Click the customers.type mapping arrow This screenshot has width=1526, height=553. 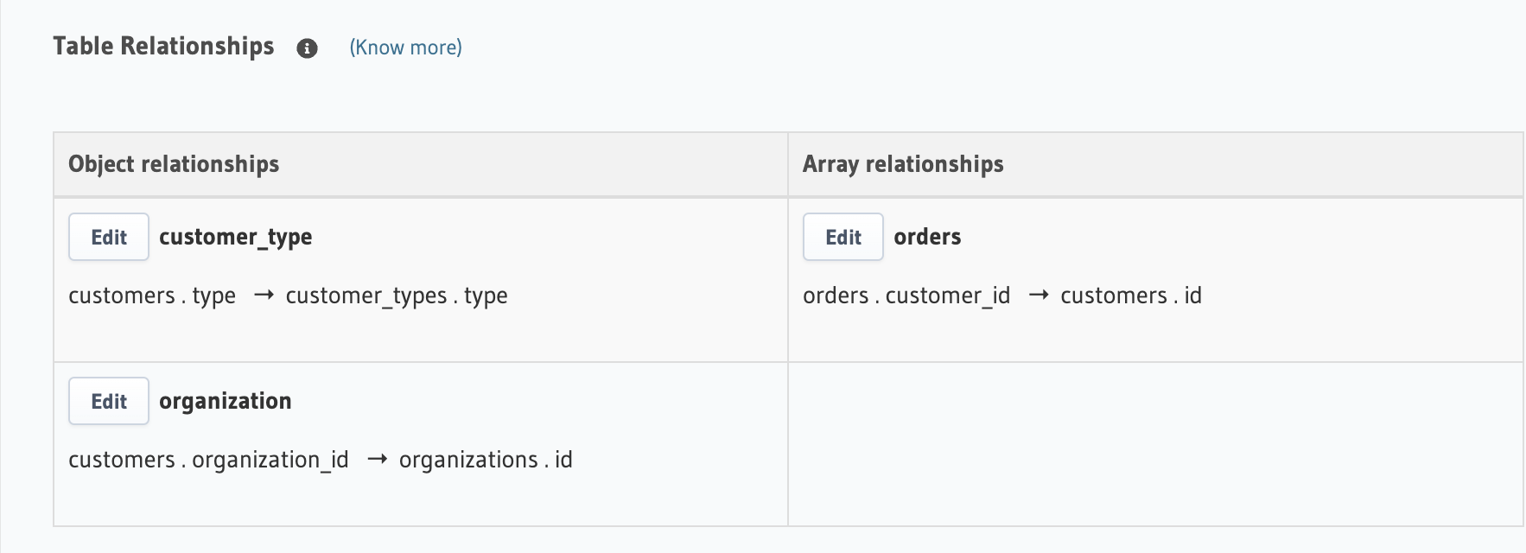(x=264, y=296)
